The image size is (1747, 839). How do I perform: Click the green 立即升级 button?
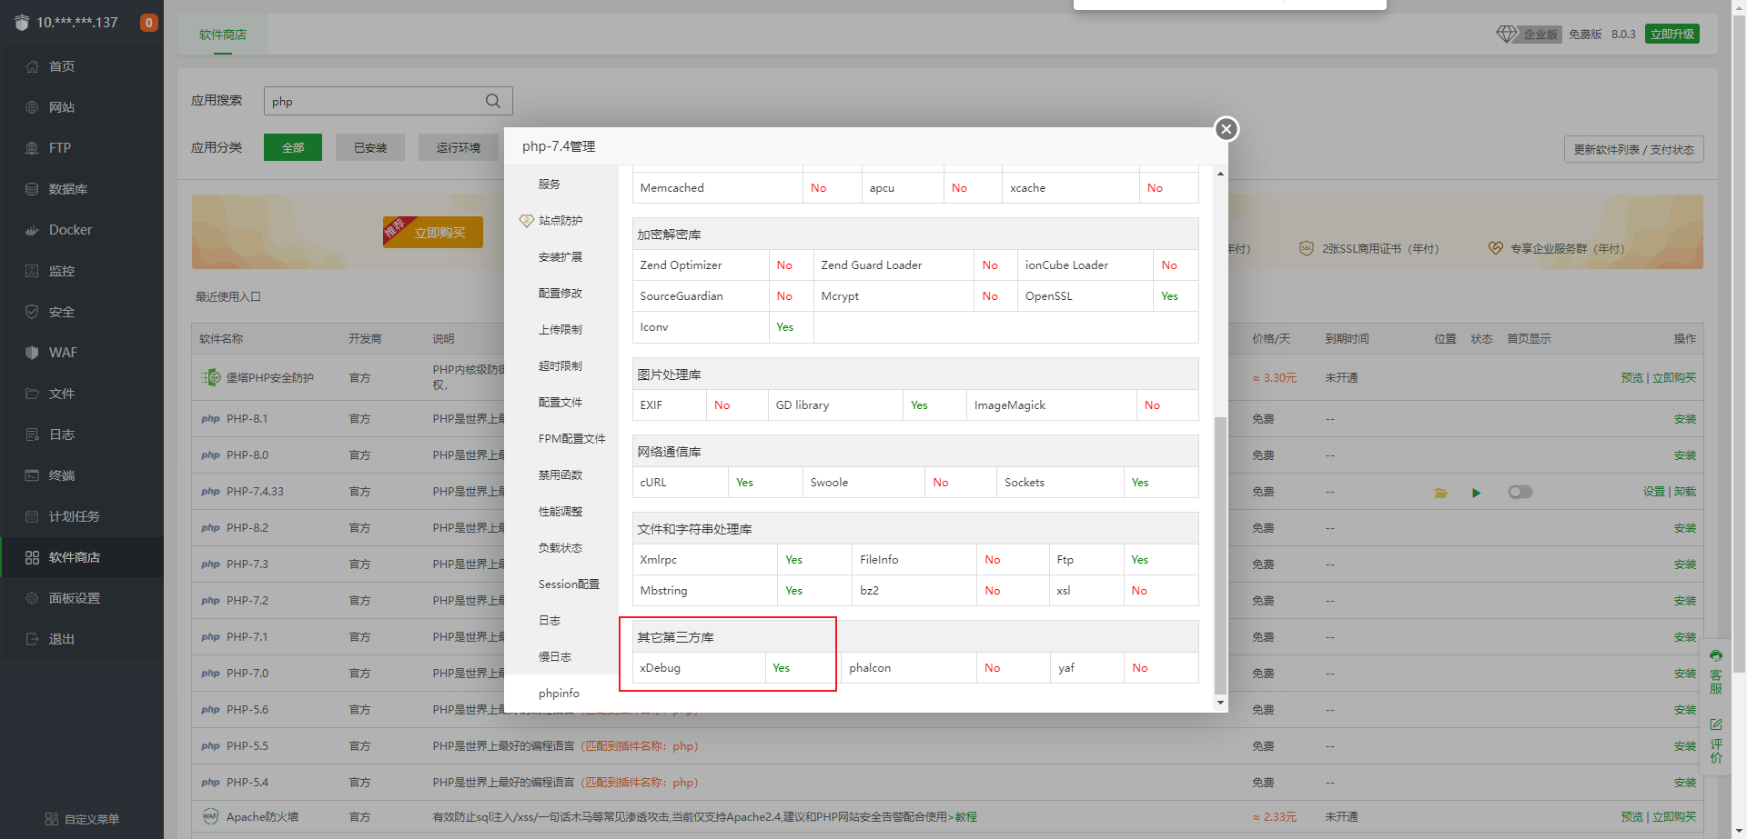click(x=1672, y=34)
